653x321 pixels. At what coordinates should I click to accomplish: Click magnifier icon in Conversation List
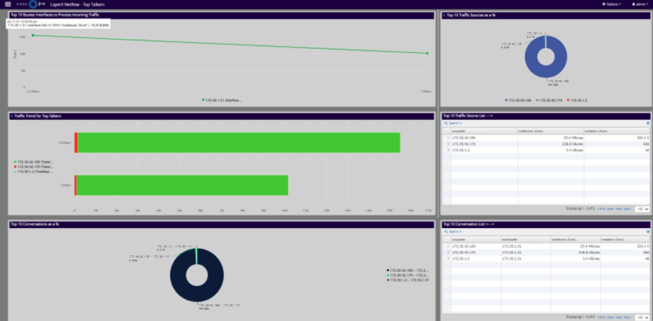coord(446,232)
